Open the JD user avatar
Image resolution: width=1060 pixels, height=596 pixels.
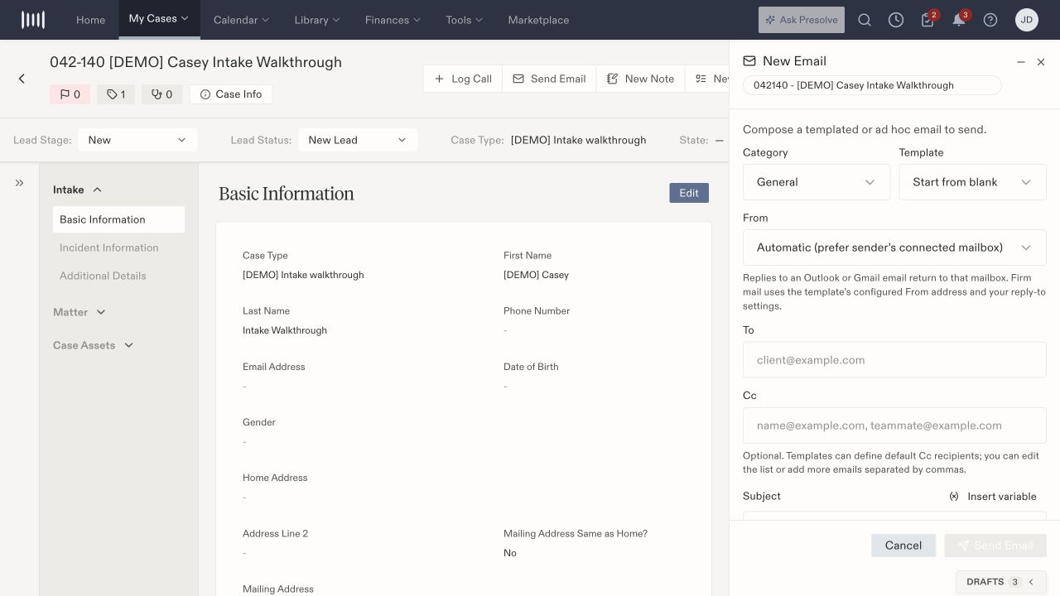pyautogui.click(x=1027, y=20)
